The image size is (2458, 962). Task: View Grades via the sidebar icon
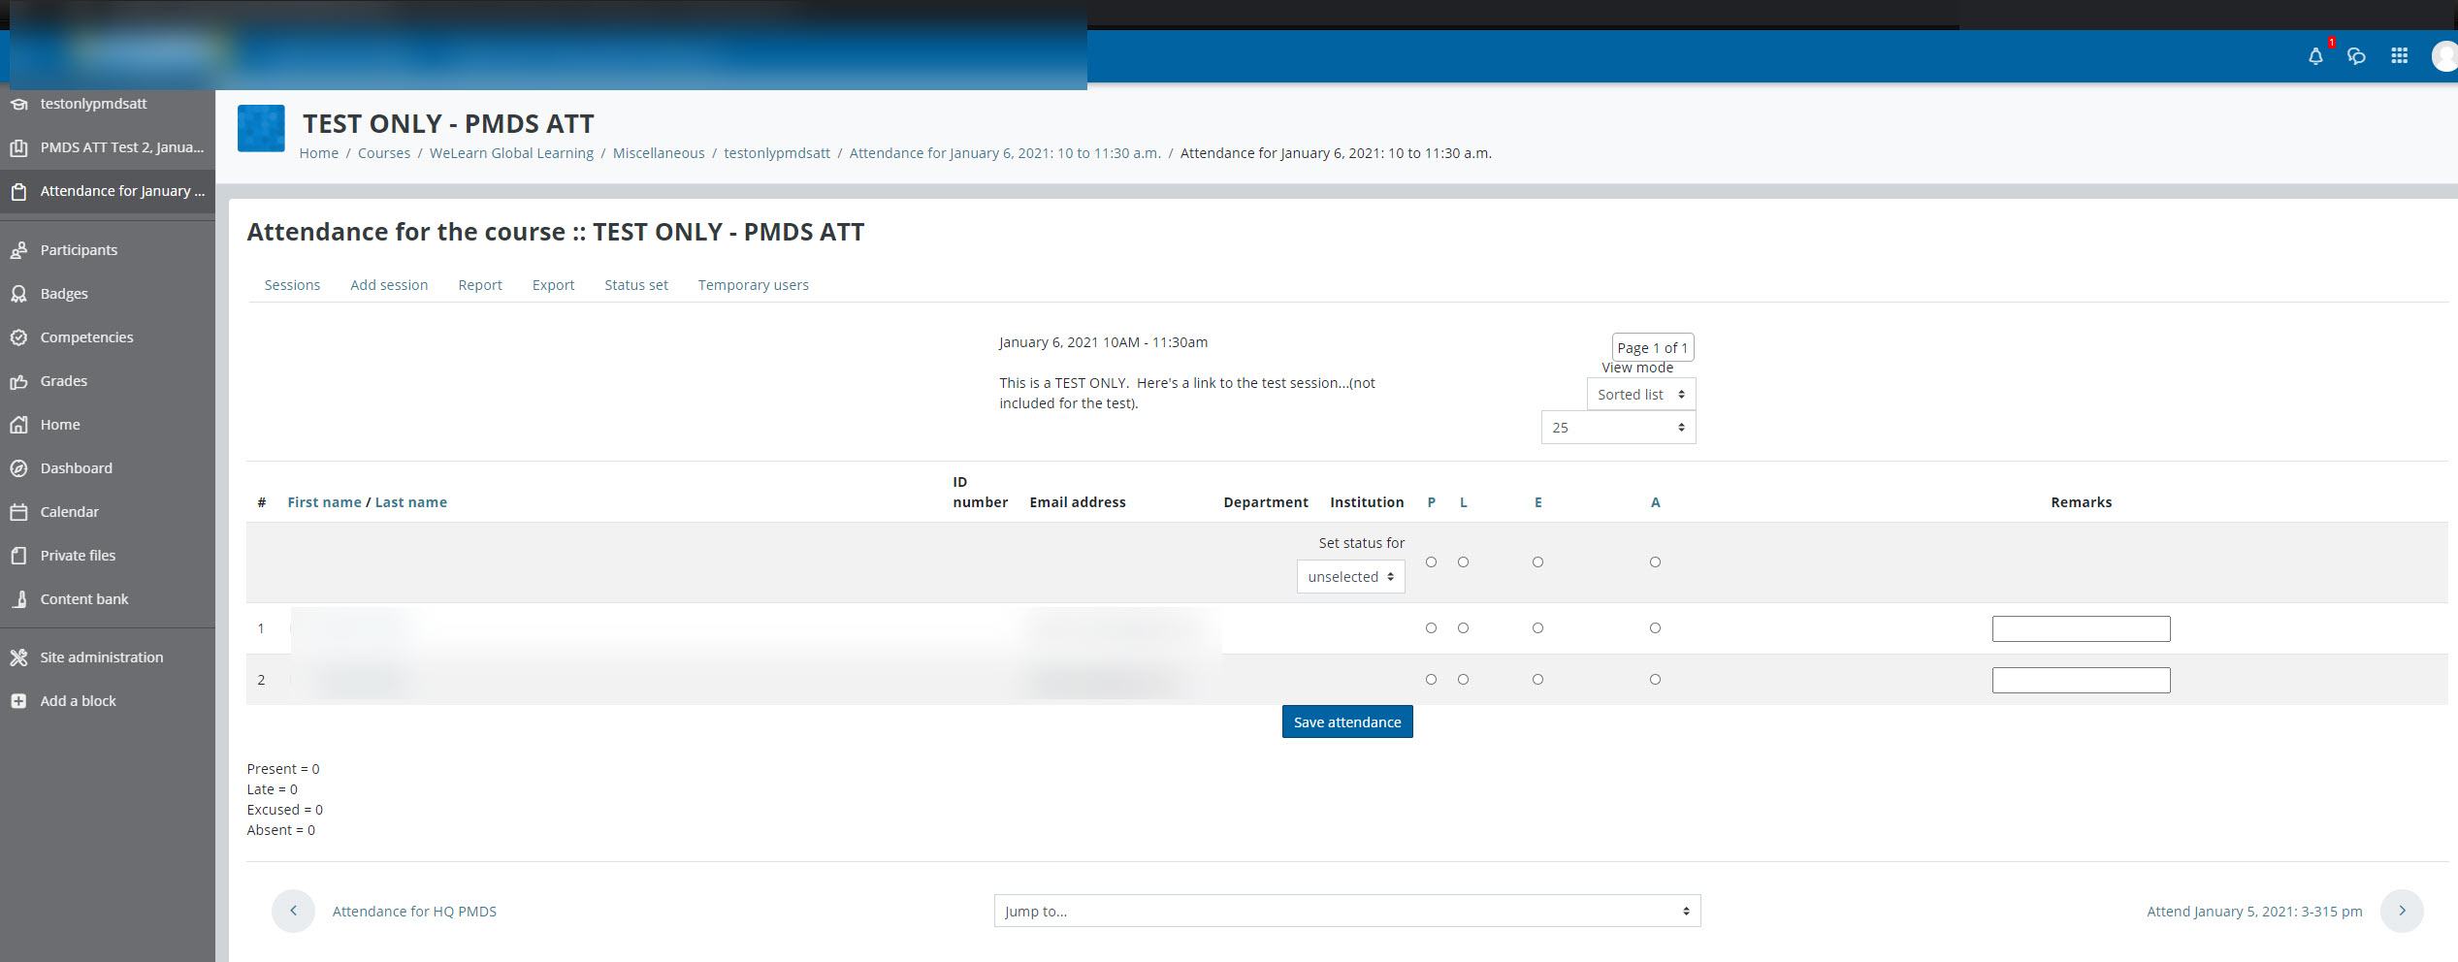[x=63, y=380]
